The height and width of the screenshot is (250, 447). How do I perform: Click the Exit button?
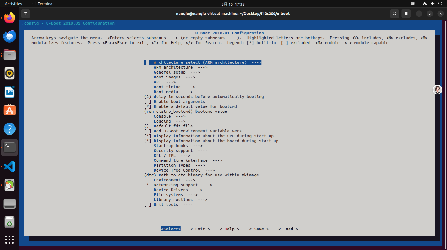click(x=200, y=229)
